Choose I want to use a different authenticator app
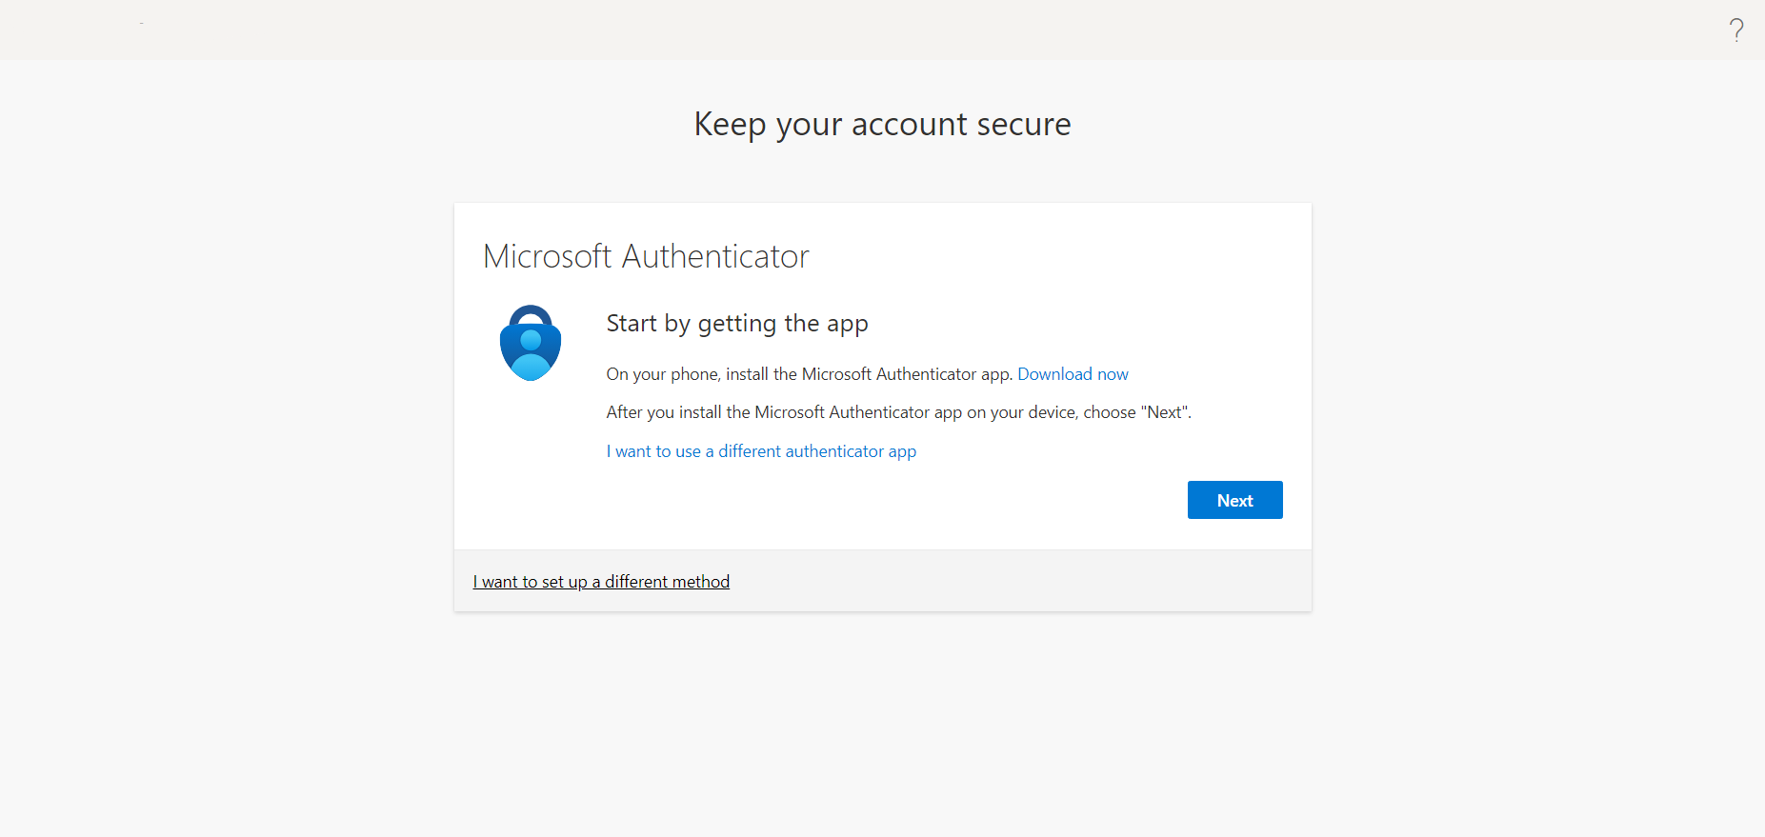Image resolution: width=1765 pixels, height=837 pixels. coord(761,451)
